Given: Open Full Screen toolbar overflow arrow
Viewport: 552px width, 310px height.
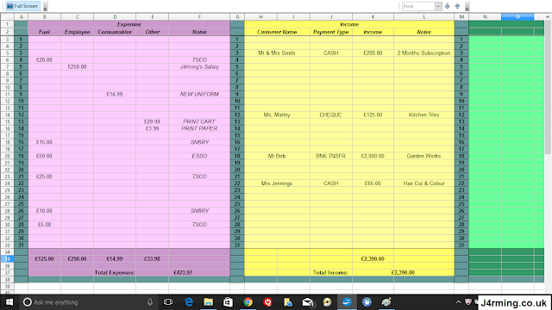Looking at the screenshot, I should (x=45, y=6).
